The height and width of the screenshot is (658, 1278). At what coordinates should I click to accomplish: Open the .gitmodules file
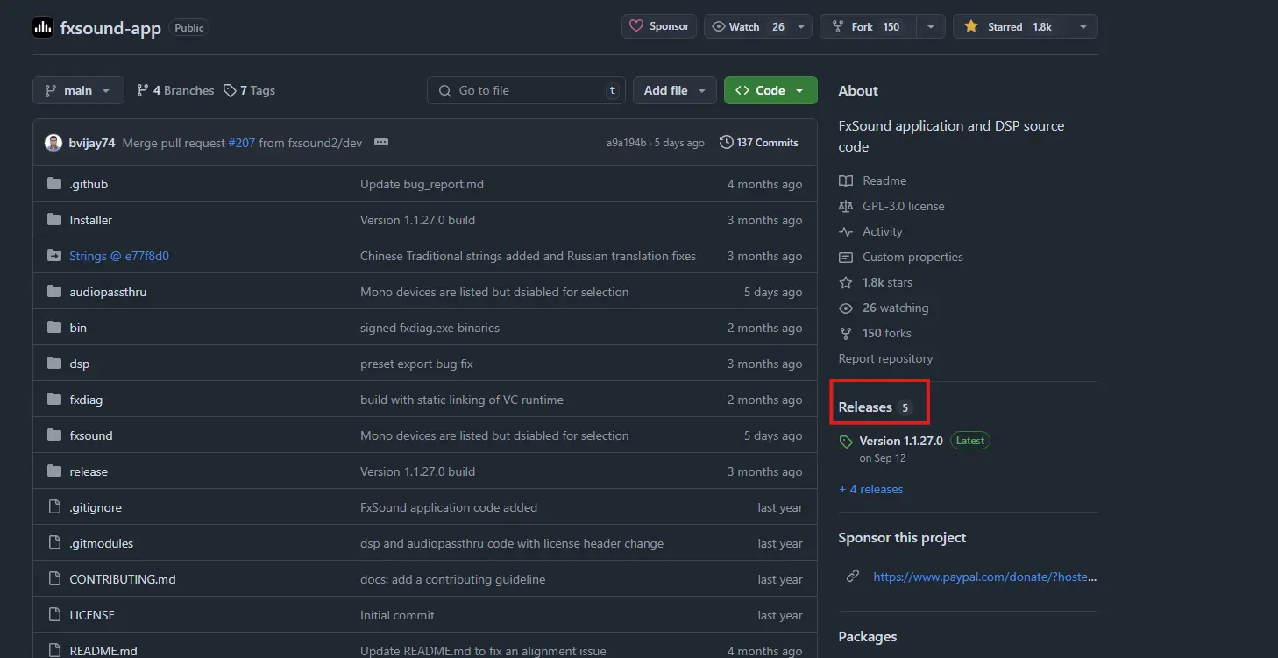(x=102, y=543)
